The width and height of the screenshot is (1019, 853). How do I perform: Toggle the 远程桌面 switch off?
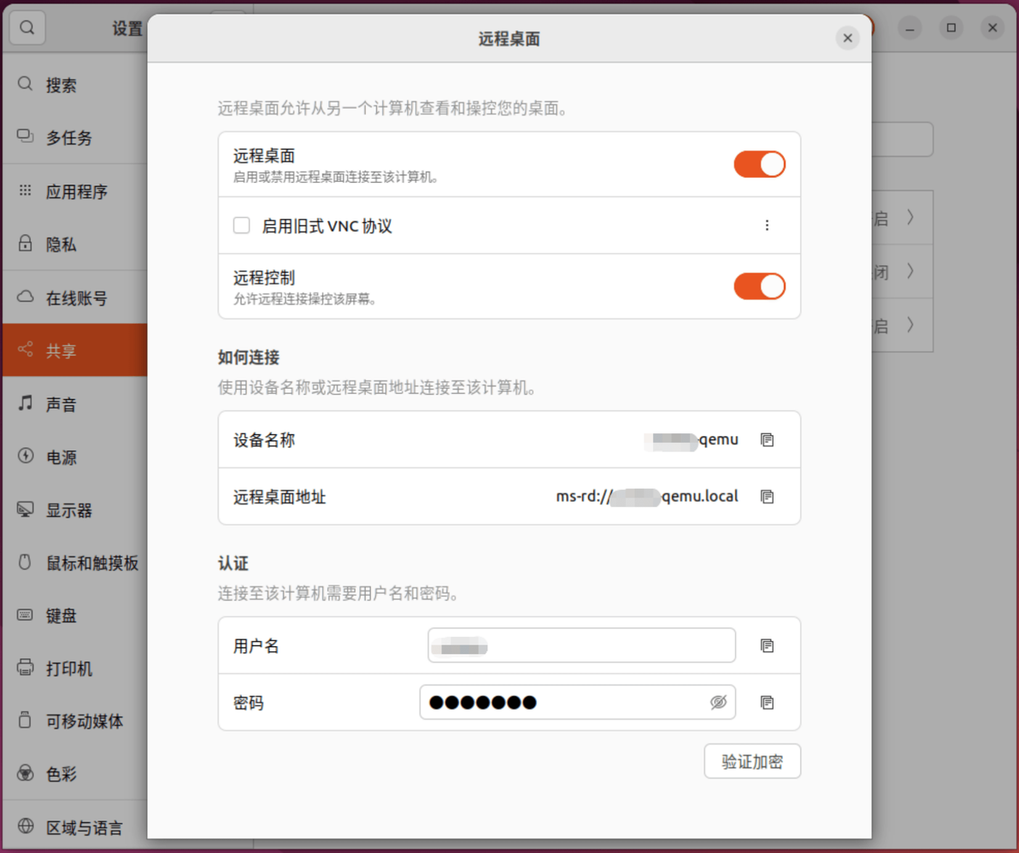pos(759,164)
